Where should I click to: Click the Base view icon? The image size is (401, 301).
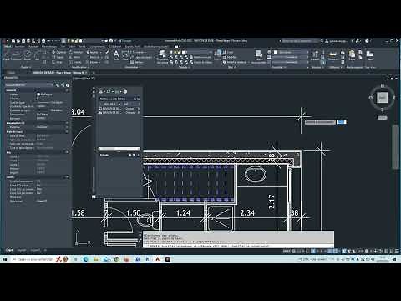point(370,55)
